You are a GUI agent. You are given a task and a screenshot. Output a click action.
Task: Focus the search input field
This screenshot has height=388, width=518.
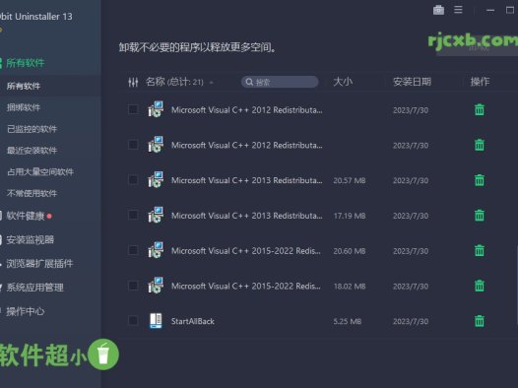point(280,82)
